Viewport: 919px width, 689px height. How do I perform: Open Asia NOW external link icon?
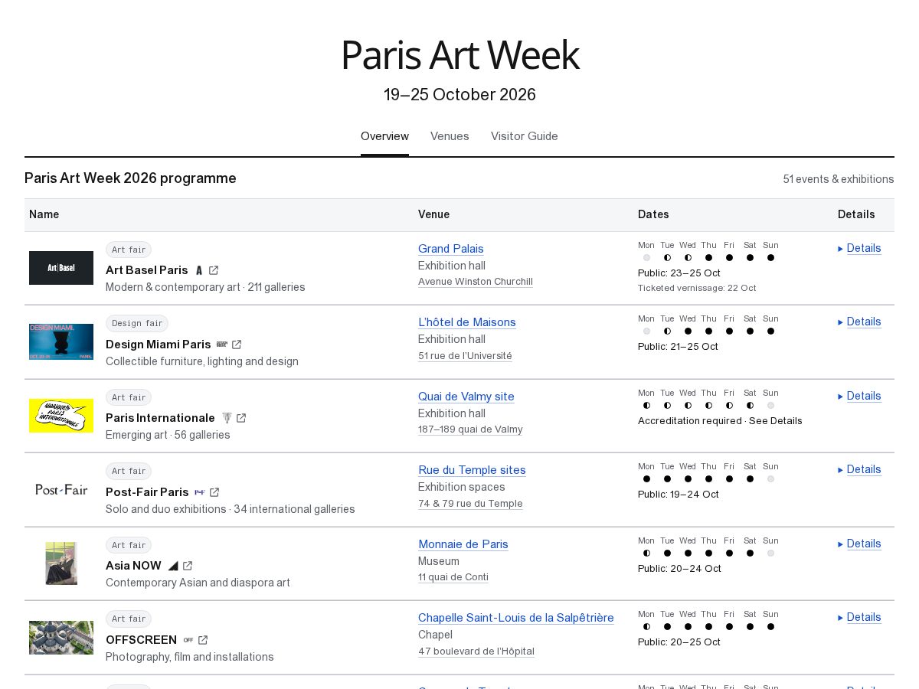coord(188,566)
